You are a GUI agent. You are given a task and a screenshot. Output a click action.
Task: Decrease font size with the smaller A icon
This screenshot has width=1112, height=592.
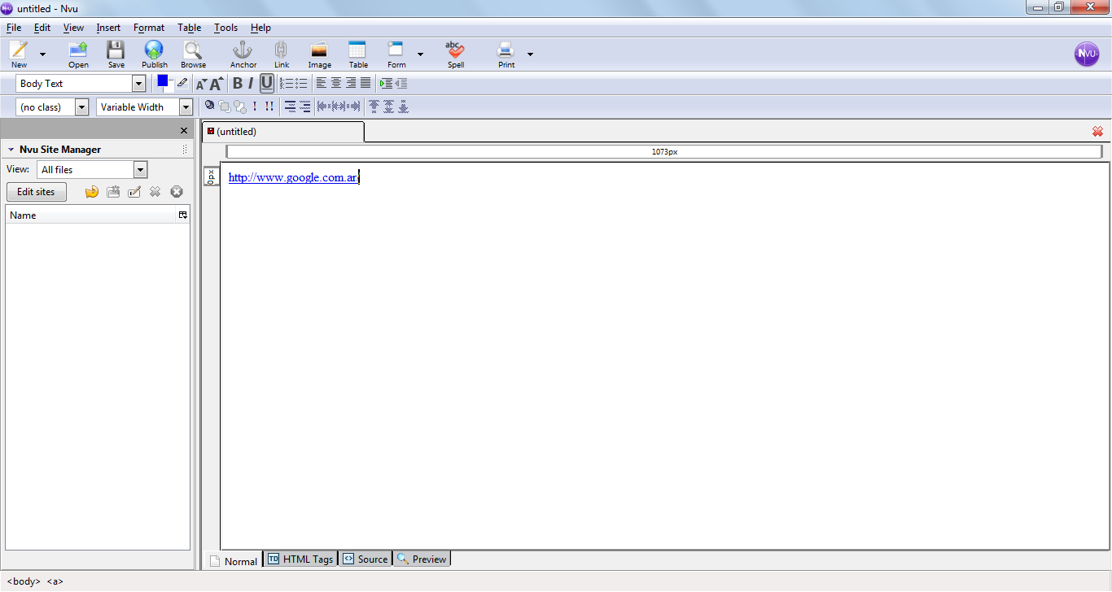[x=201, y=84]
